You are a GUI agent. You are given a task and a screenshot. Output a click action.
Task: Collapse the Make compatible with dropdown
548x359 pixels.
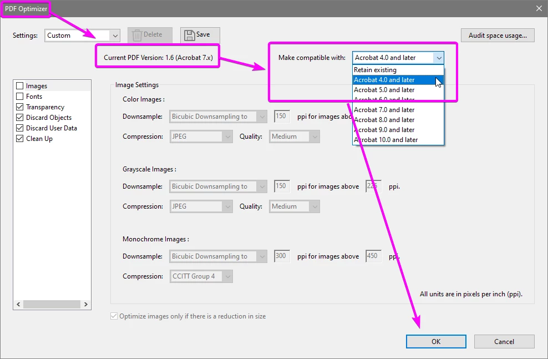439,58
